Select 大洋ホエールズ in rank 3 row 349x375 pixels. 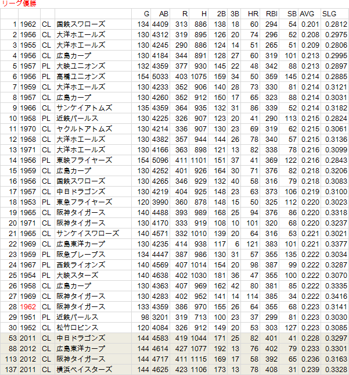click(x=81, y=45)
